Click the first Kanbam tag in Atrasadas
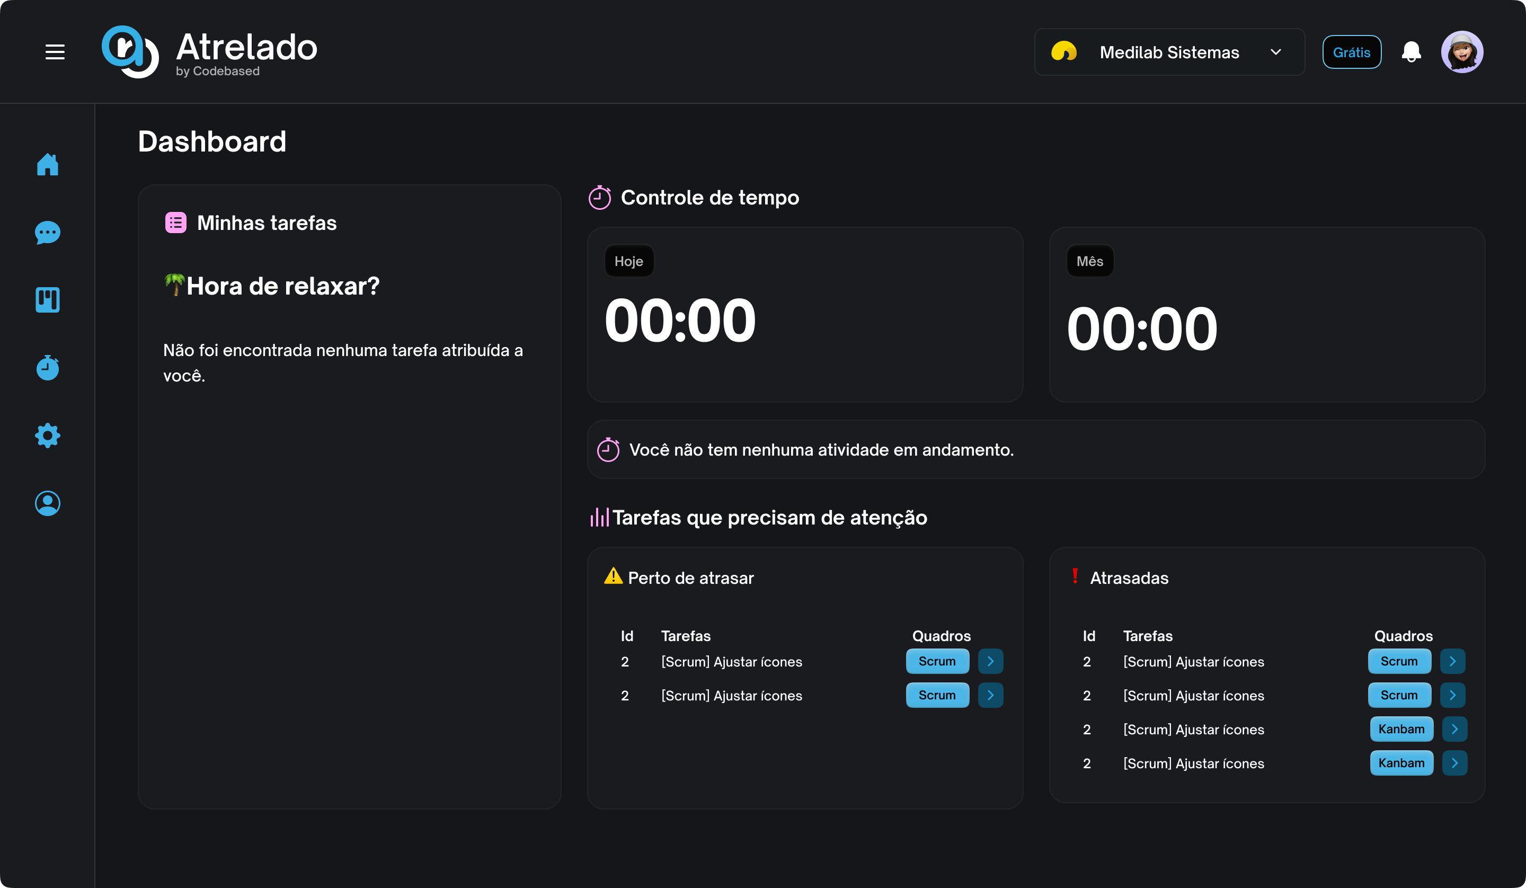1526x888 pixels. click(x=1401, y=729)
